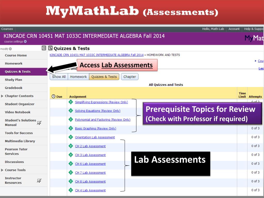Open Video Notebook in sidebar
Image resolution: width=264 pixels, height=198 pixels.
point(23,112)
